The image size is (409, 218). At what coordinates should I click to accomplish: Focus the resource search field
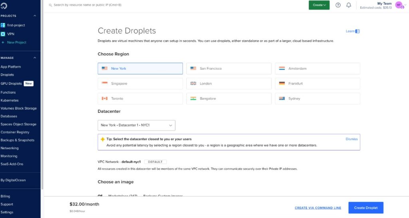coord(87,5)
